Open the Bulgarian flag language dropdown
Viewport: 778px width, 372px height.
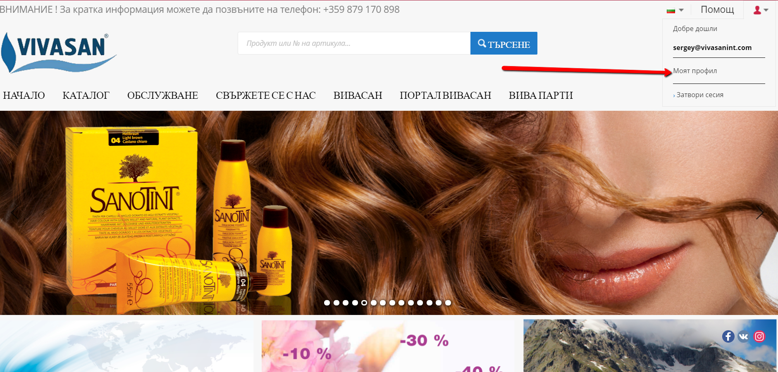pos(675,10)
